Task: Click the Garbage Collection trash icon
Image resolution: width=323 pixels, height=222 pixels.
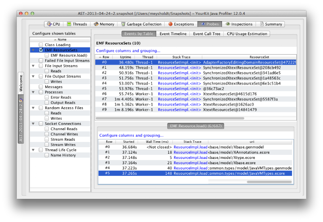Action: click(123, 24)
